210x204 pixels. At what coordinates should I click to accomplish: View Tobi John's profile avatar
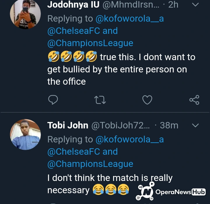click(x=25, y=135)
